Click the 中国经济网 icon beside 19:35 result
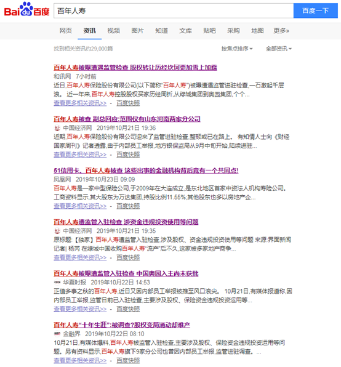Image resolution: width=341 pixels, height=367 pixels. (x=57, y=231)
